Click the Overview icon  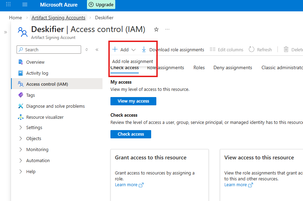pos(20,62)
